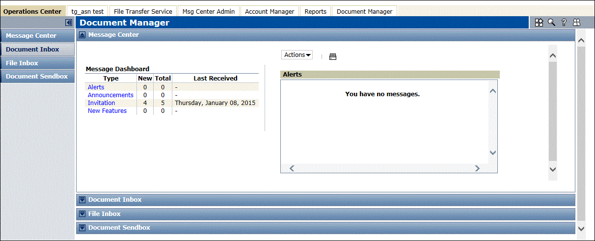Click the two-people users icon

(x=576, y=23)
